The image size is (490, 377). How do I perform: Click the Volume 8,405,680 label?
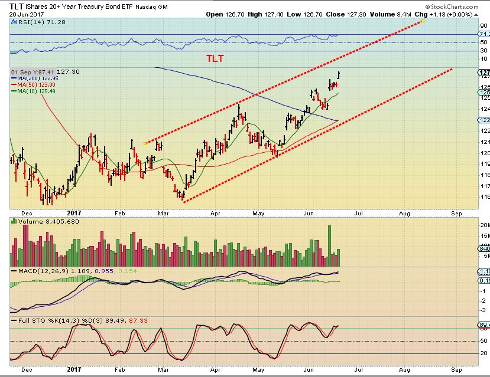48,222
